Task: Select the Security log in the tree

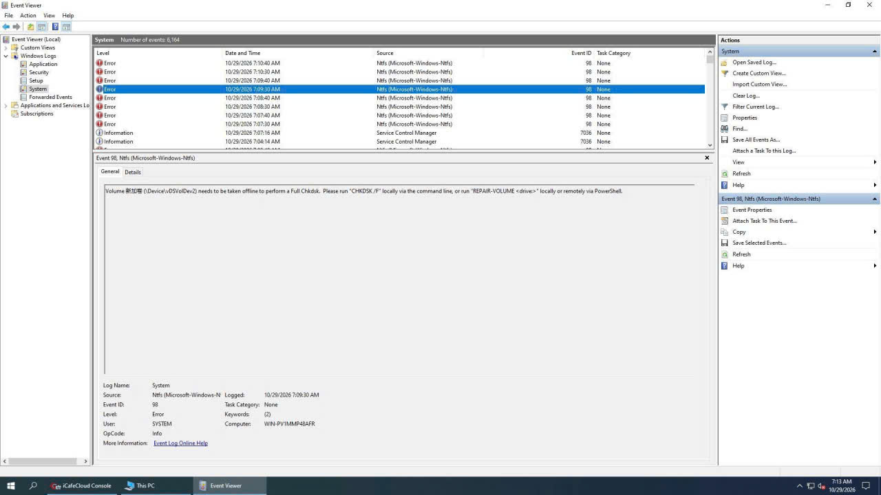Action: click(39, 72)
